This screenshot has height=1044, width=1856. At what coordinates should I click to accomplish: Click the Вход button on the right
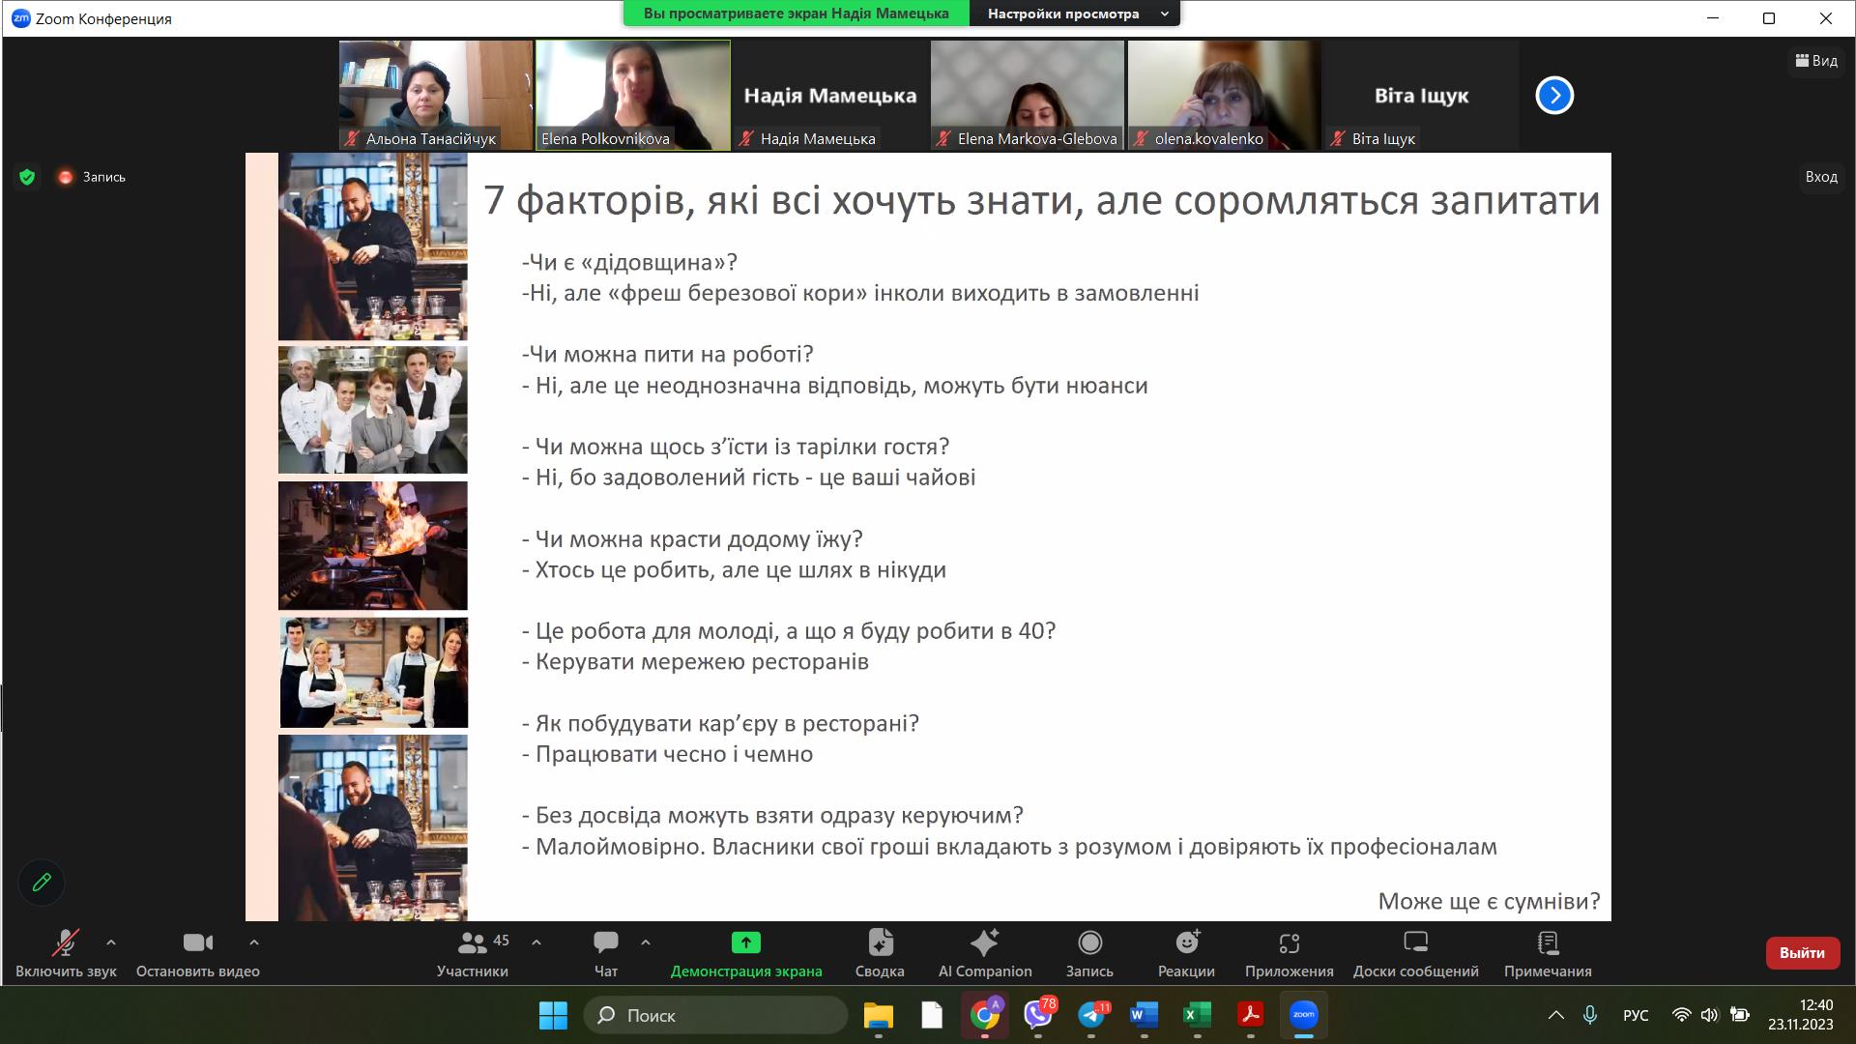(1820, 177)
